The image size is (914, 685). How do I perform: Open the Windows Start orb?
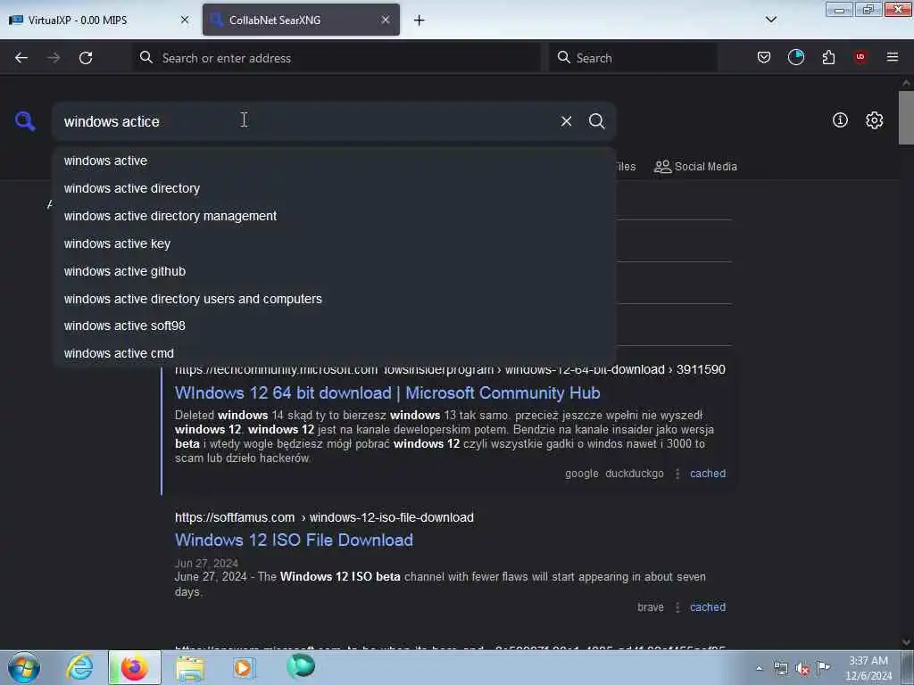pos(24,667)
